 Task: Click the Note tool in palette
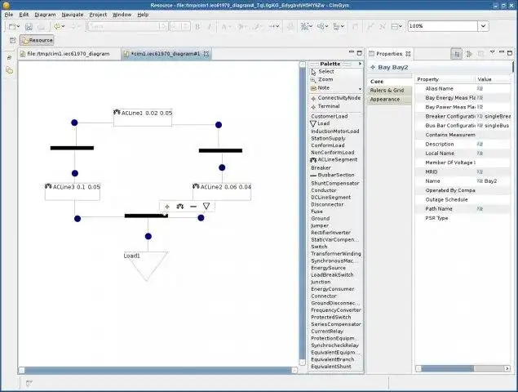click(x=320, y=87)
